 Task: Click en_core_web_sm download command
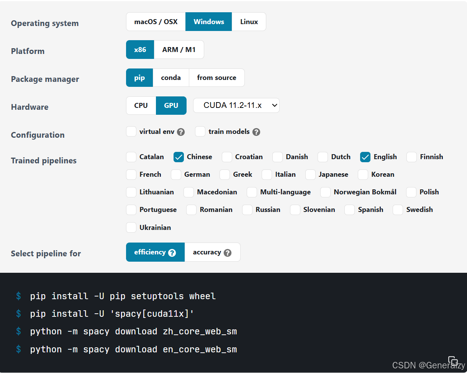133,349
